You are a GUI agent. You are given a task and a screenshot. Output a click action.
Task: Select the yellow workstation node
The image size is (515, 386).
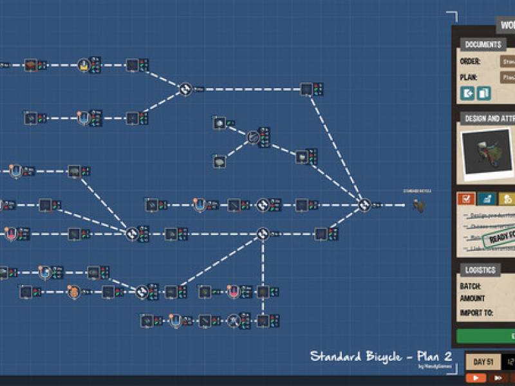tap(84, 65)
